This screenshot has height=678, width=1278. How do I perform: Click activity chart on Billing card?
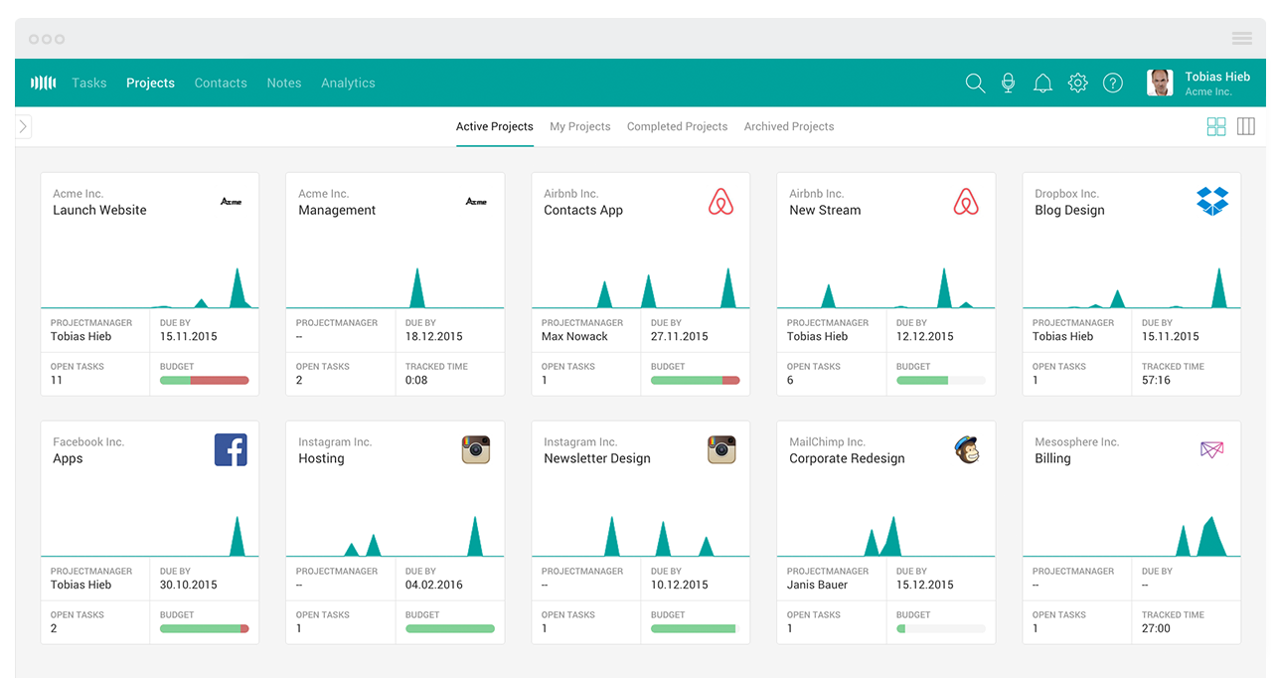click(x=1131, y=536)
